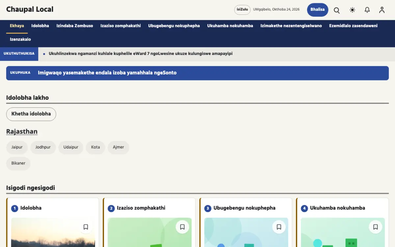Open the Rajasthan state link
Screen dimensions: 395x247
[x=22, y=132]
